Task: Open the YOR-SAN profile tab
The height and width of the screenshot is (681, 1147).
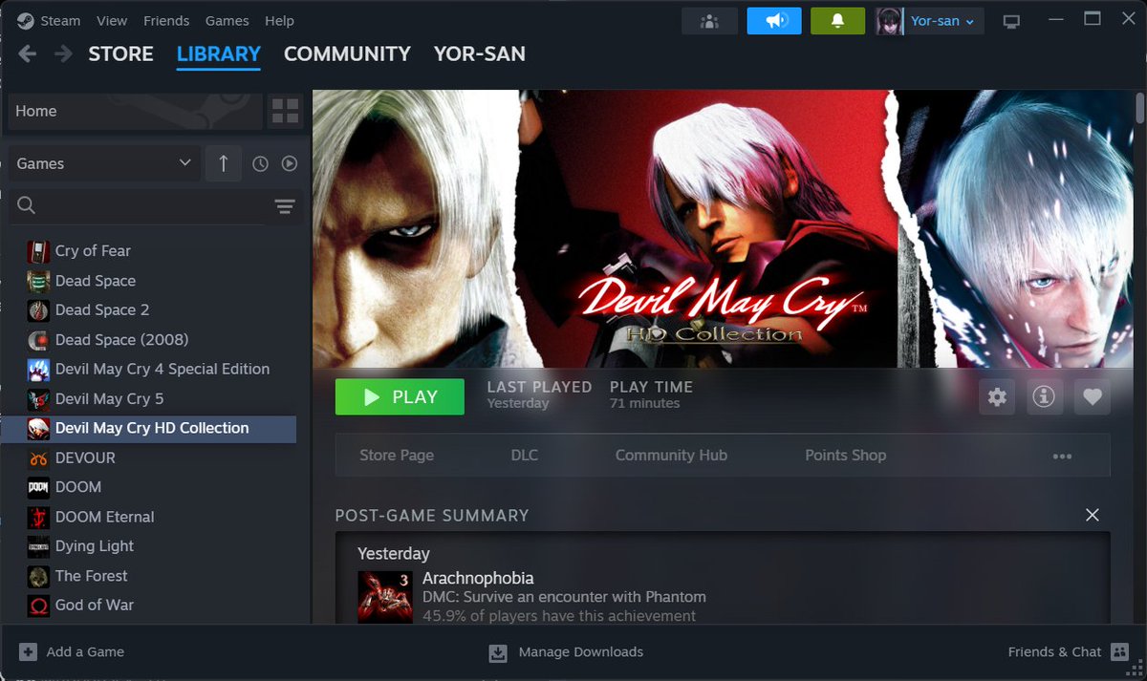Action: point(480,54)
